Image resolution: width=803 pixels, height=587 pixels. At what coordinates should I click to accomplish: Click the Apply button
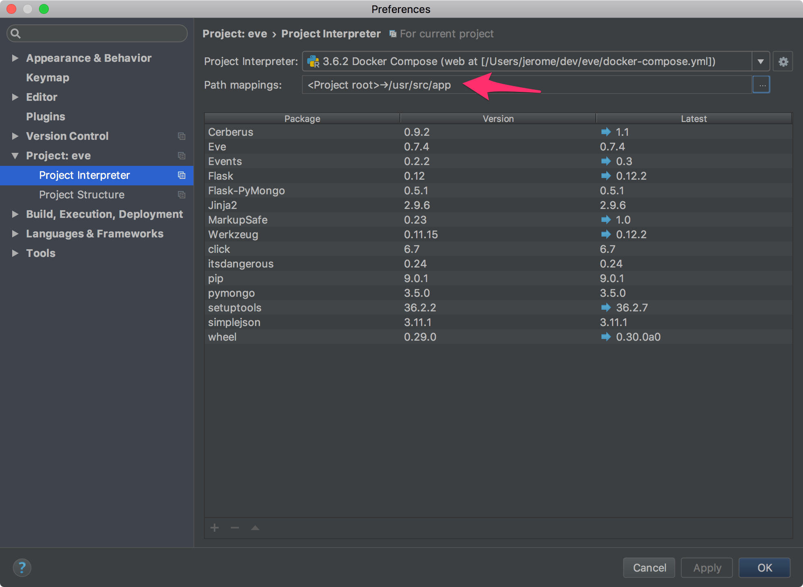707,567
